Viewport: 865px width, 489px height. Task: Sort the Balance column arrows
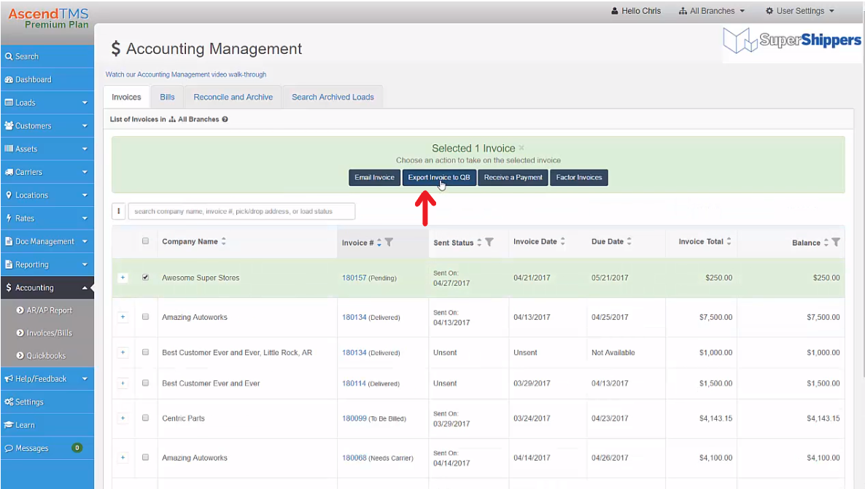coord(826,243)
